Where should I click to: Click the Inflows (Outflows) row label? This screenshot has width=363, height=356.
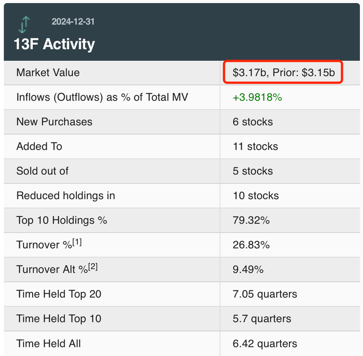point(102,97)
